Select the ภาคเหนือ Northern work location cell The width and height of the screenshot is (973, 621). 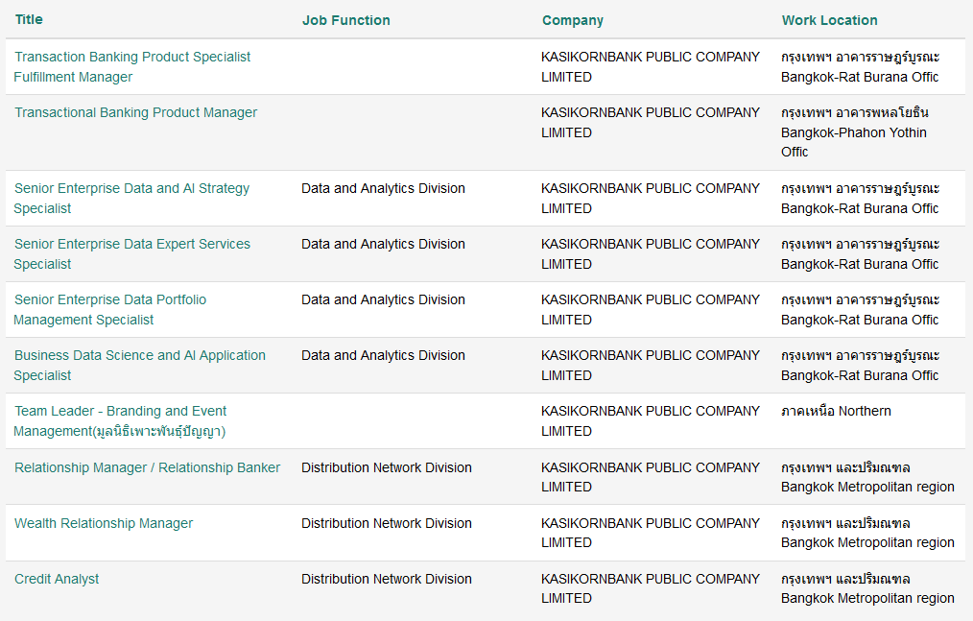click(x=836, y=411)
